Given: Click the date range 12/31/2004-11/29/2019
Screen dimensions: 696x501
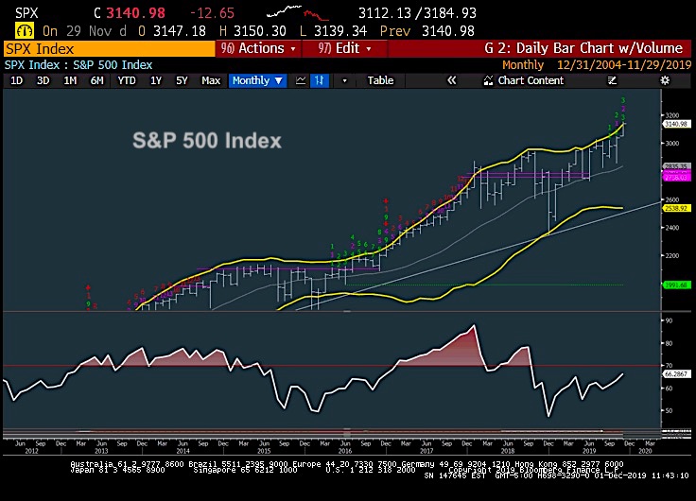Looking at the screenshot, I should pyautogui.click(x=624, y=65).
